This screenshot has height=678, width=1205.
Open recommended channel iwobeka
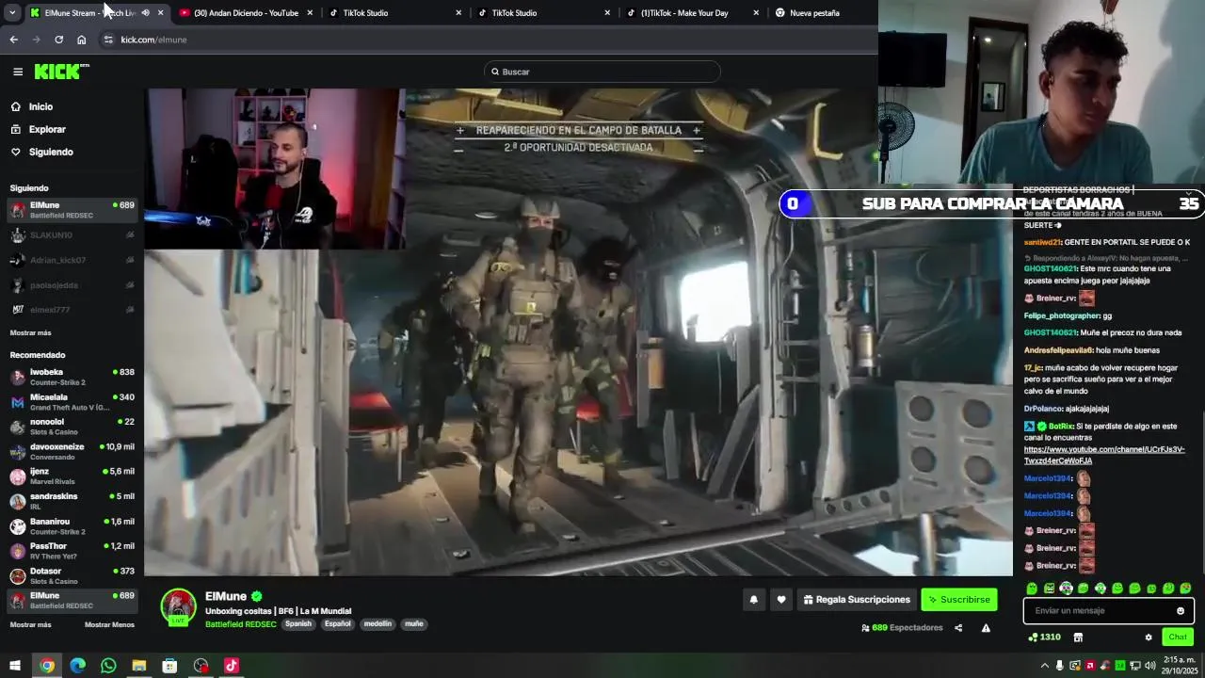[72, 377]
